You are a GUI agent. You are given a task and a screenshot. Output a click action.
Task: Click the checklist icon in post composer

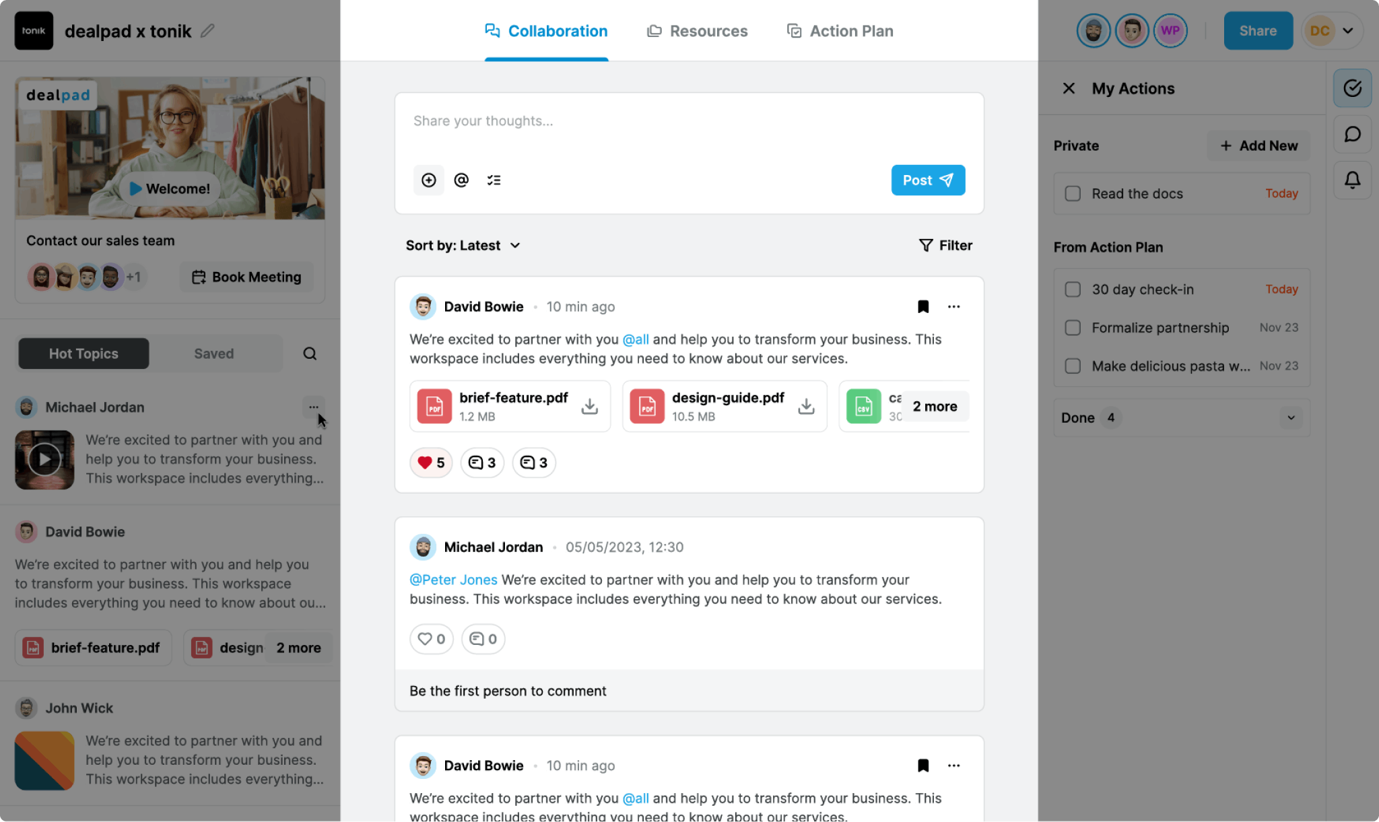494,180
